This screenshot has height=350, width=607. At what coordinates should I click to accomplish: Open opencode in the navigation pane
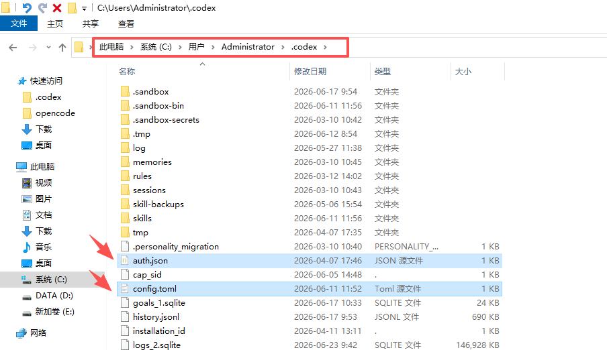(55, 113)
